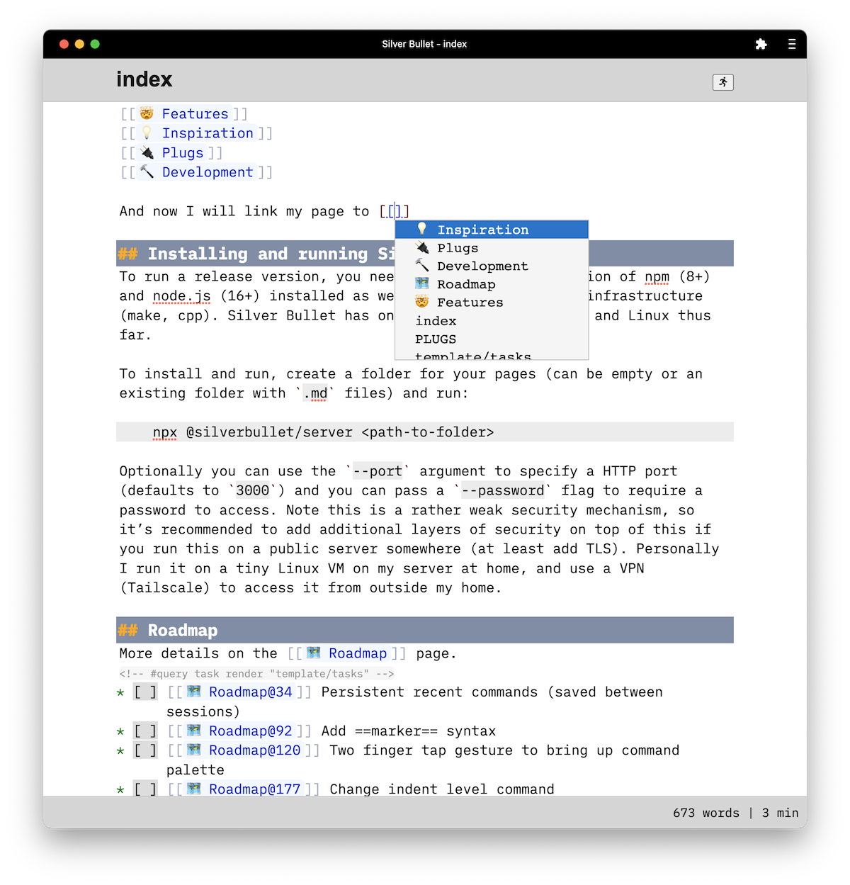Select index in autocomplete popup
This screenshot has height=885, width=850.
(492, 321)
